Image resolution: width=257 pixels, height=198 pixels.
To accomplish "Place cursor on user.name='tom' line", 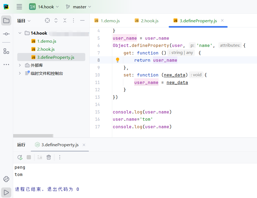I will pos(133,119).
